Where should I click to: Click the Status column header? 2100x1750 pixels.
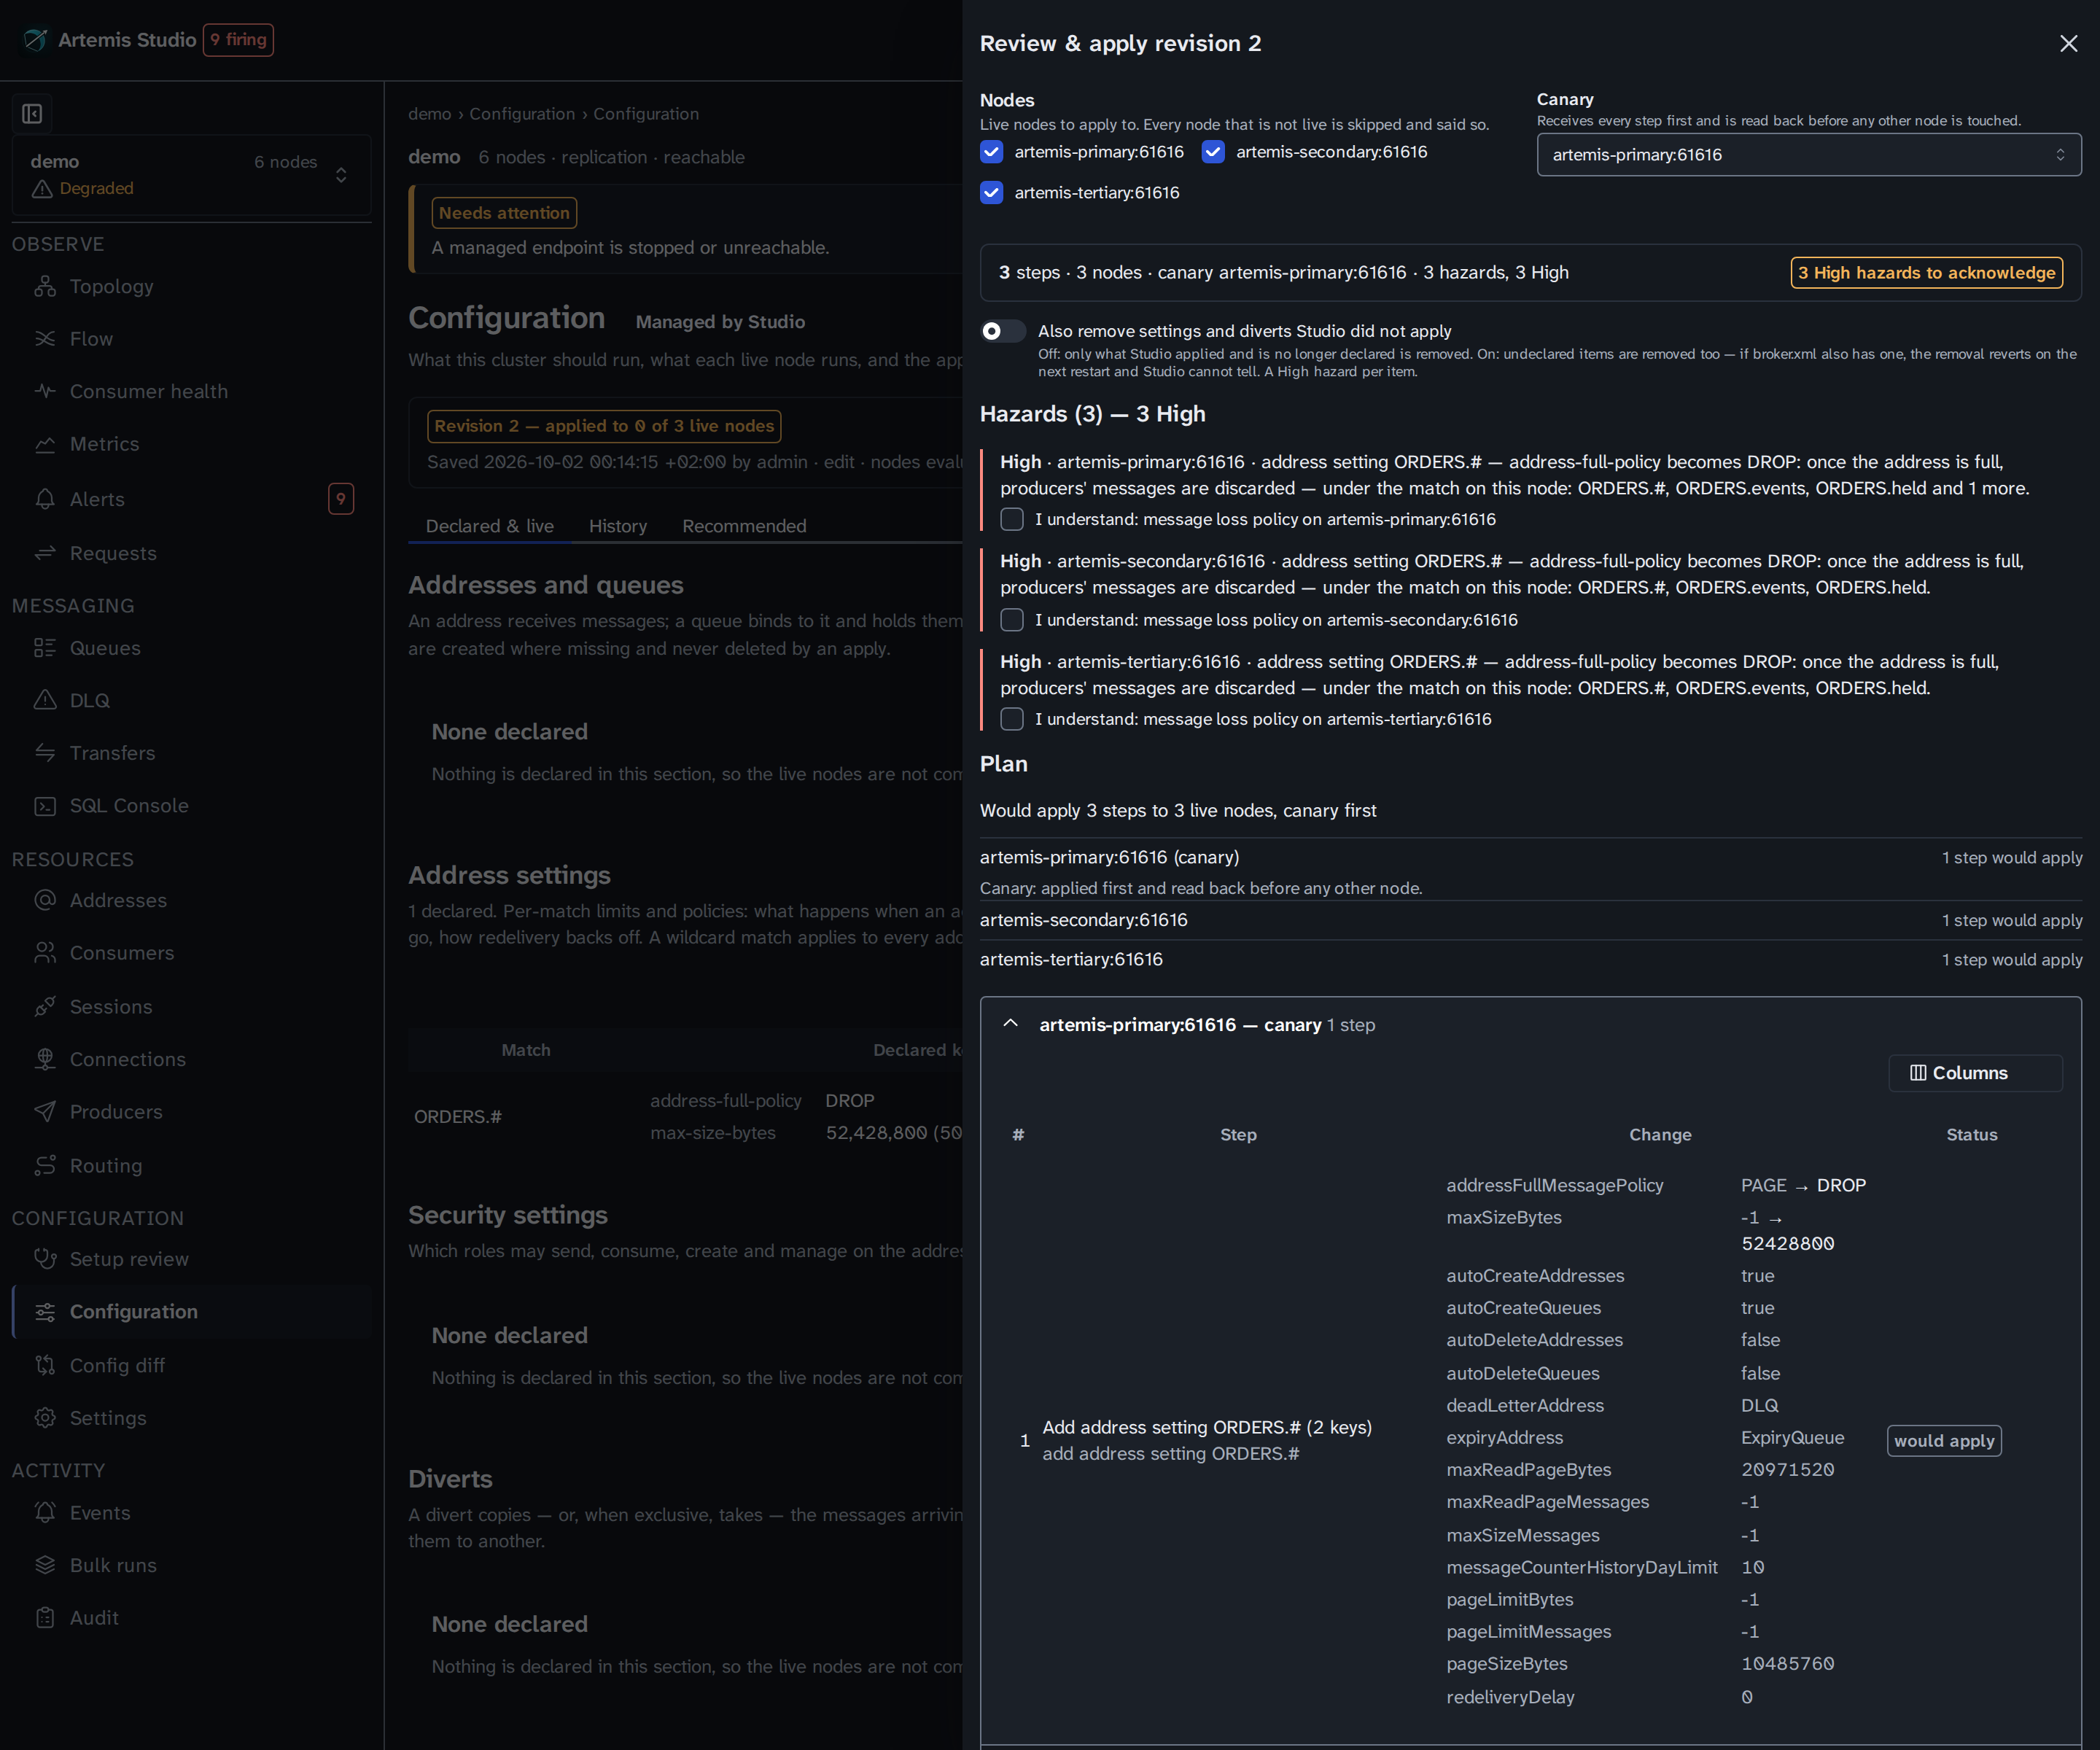(1970, 1135)
